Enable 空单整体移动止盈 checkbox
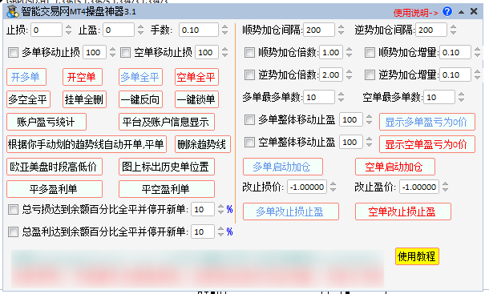489x294 pixels. tap(249, 142)
